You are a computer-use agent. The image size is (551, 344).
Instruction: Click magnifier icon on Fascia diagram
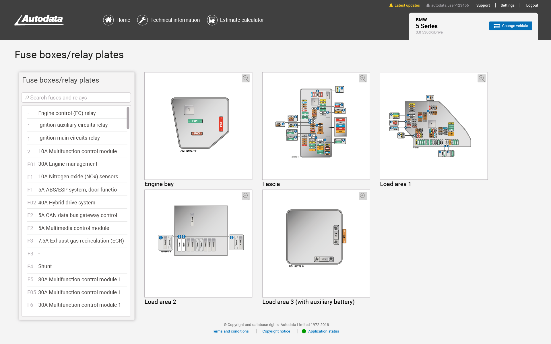pyautogui.click(x=363, y=78)
